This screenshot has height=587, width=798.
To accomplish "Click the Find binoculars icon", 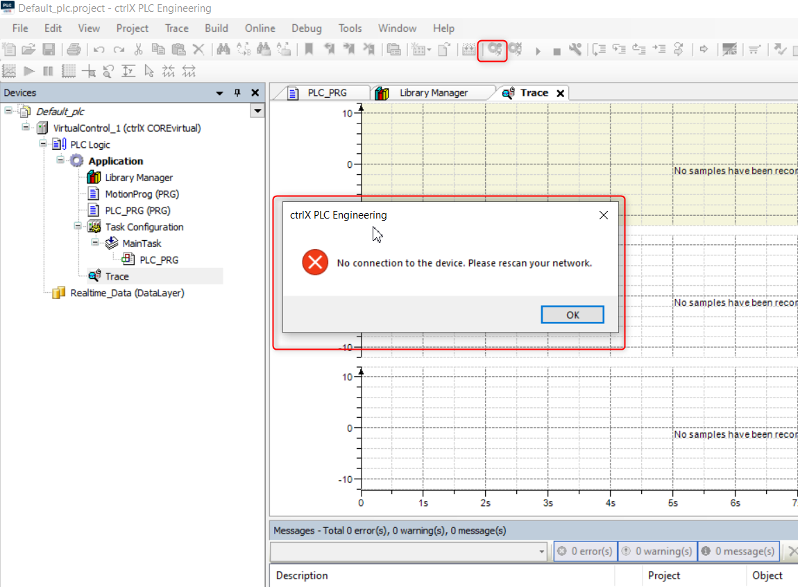I will pyautogui.click(x=223, y=49).
